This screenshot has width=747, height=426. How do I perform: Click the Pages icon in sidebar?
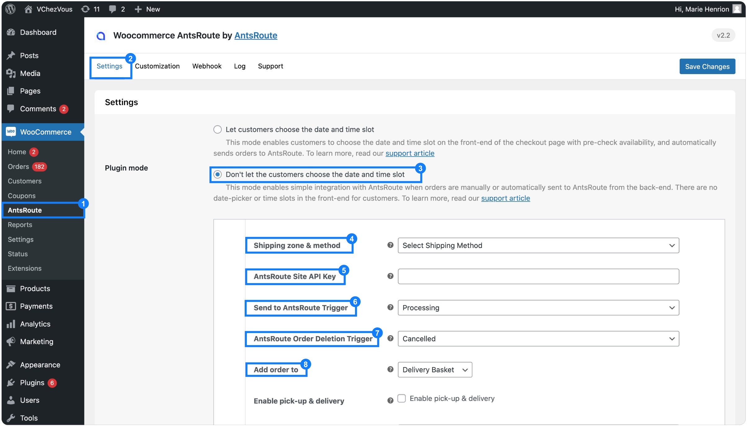click(11, 91)
